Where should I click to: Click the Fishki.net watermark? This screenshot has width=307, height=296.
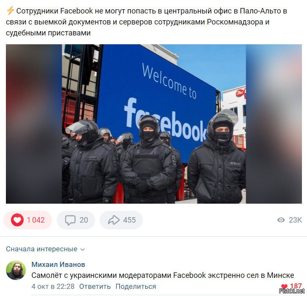coord(292,291)
